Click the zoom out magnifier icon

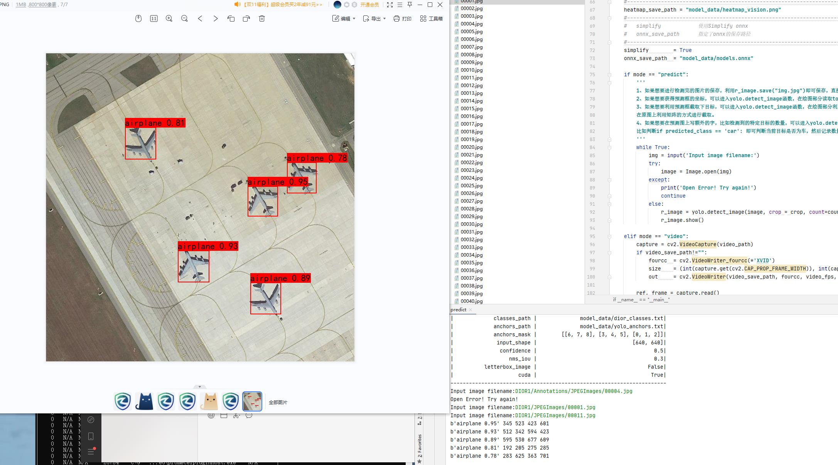point(184,18)
